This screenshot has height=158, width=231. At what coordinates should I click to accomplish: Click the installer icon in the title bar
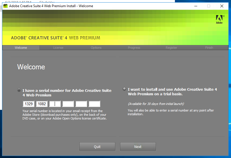5,6
